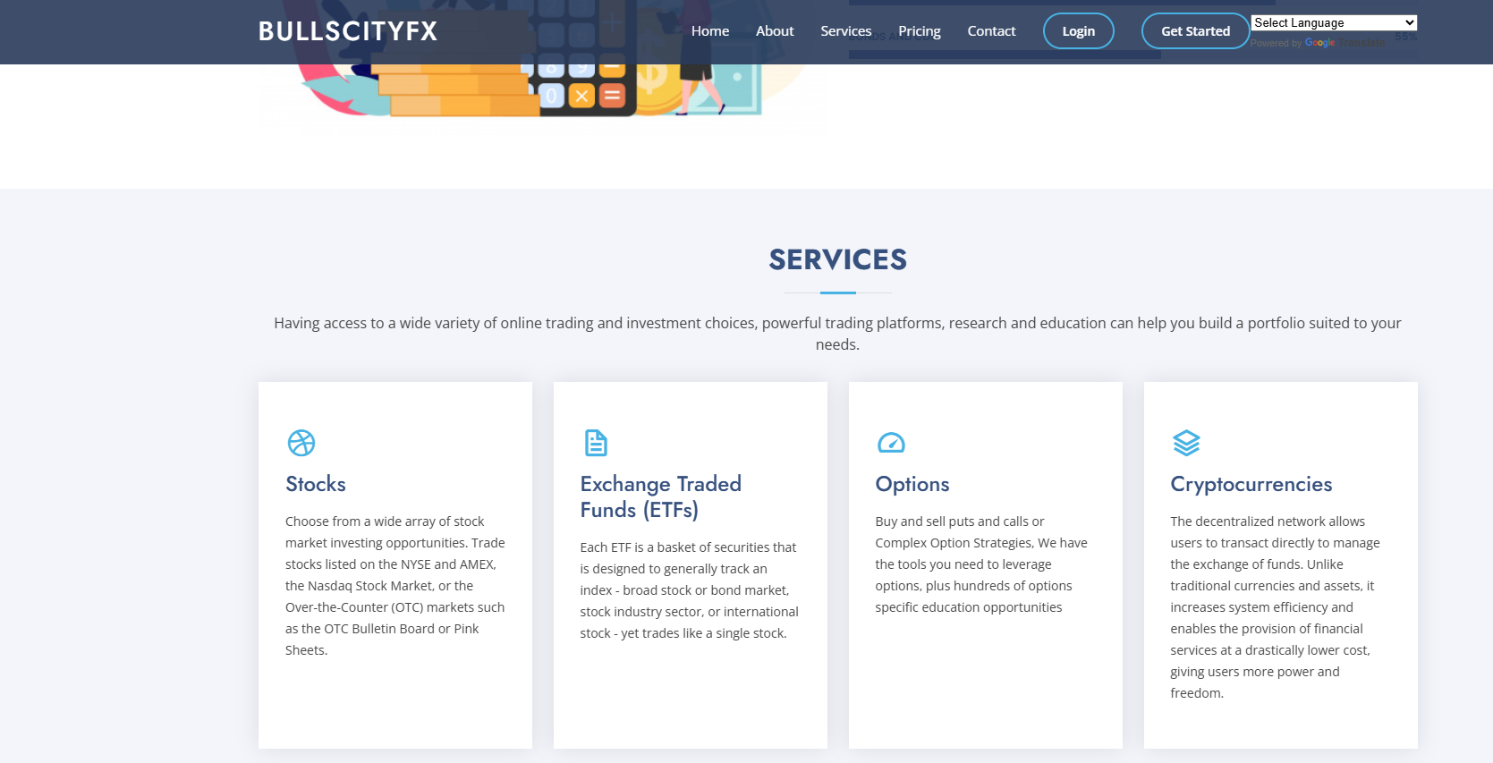Select Contact in the top navigation
This screenshot has height=763, width=1493.
pos(991,31)
